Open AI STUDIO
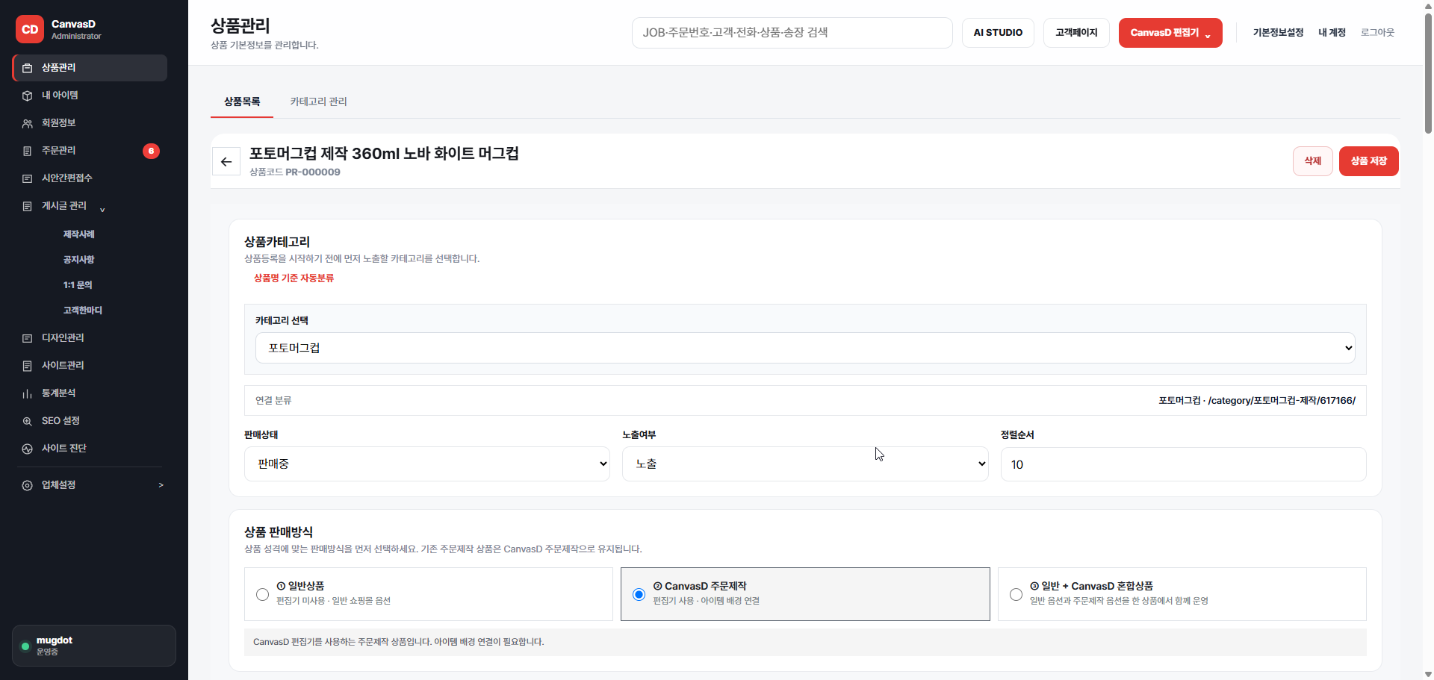This screenshot has height=680, width=1434. coord(998,33)
